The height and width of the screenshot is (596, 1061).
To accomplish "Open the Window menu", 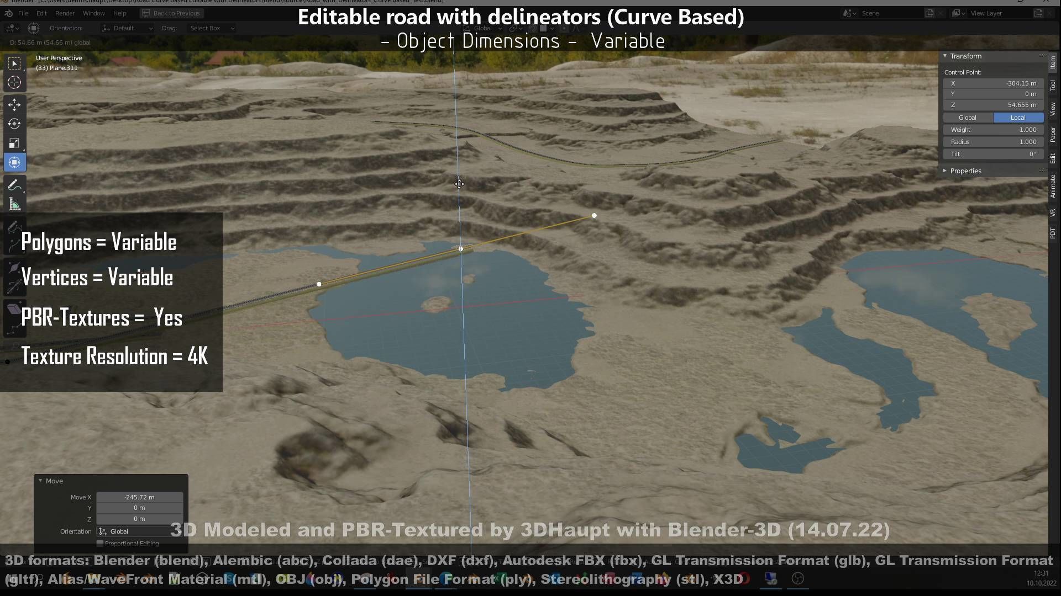I will point(93,13).
